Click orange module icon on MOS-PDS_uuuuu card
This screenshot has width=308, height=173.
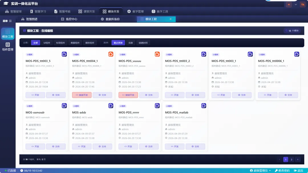point(157,54)
